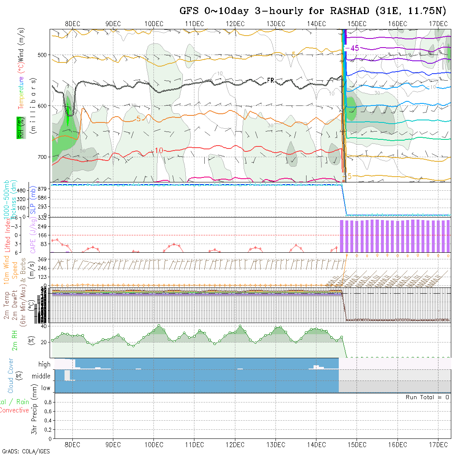Click the 'Cloud Cover' axis label

[11, 376]
